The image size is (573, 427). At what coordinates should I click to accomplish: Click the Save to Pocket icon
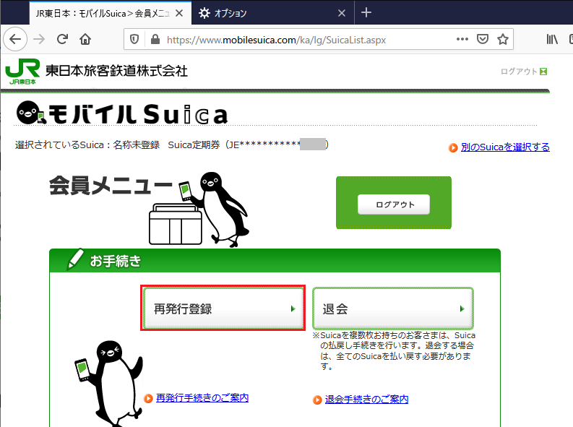point(482,40)
